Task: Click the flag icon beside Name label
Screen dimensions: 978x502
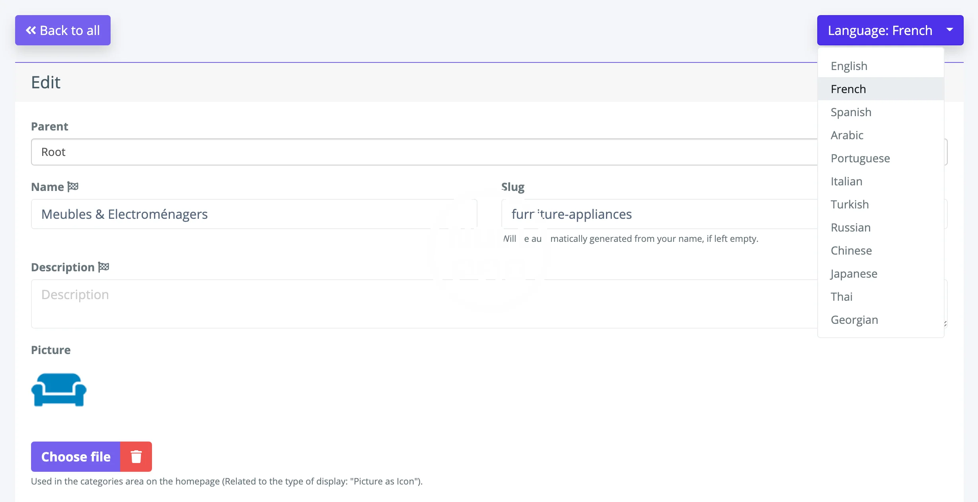Action: coord(73,187)
